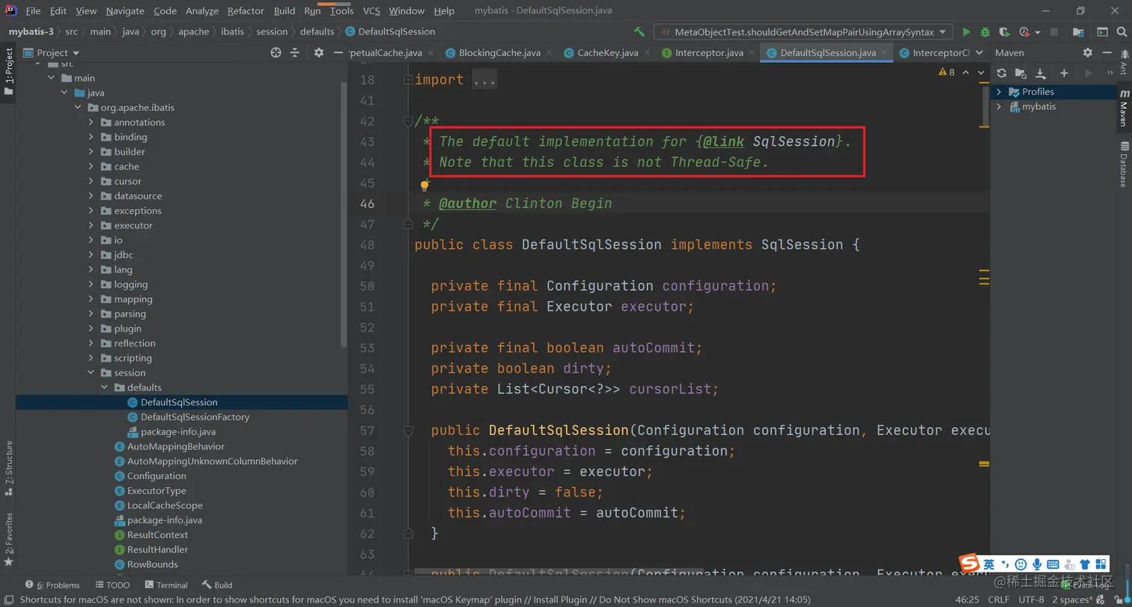Expand the mybatis node in Maven
Image resolution: width=1132 pixels, height=607 pixels.
point(999,107)
